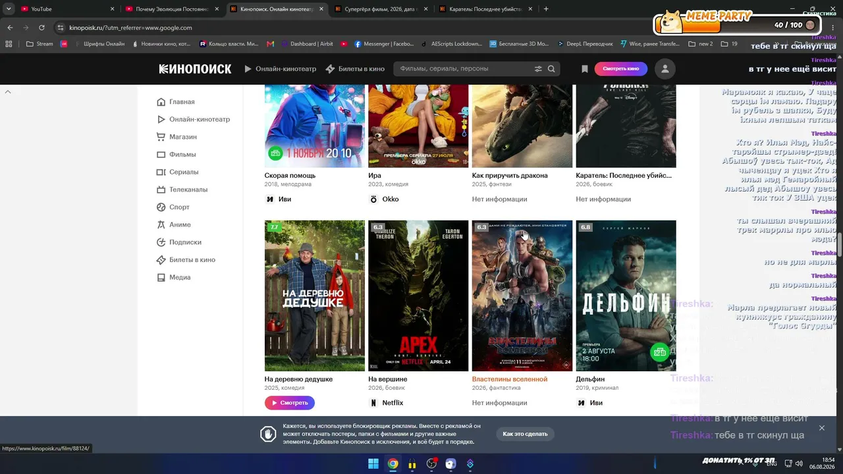This screenshot has width=843, height=474.
Task: Close the YouTube tab
Action: 112,9
